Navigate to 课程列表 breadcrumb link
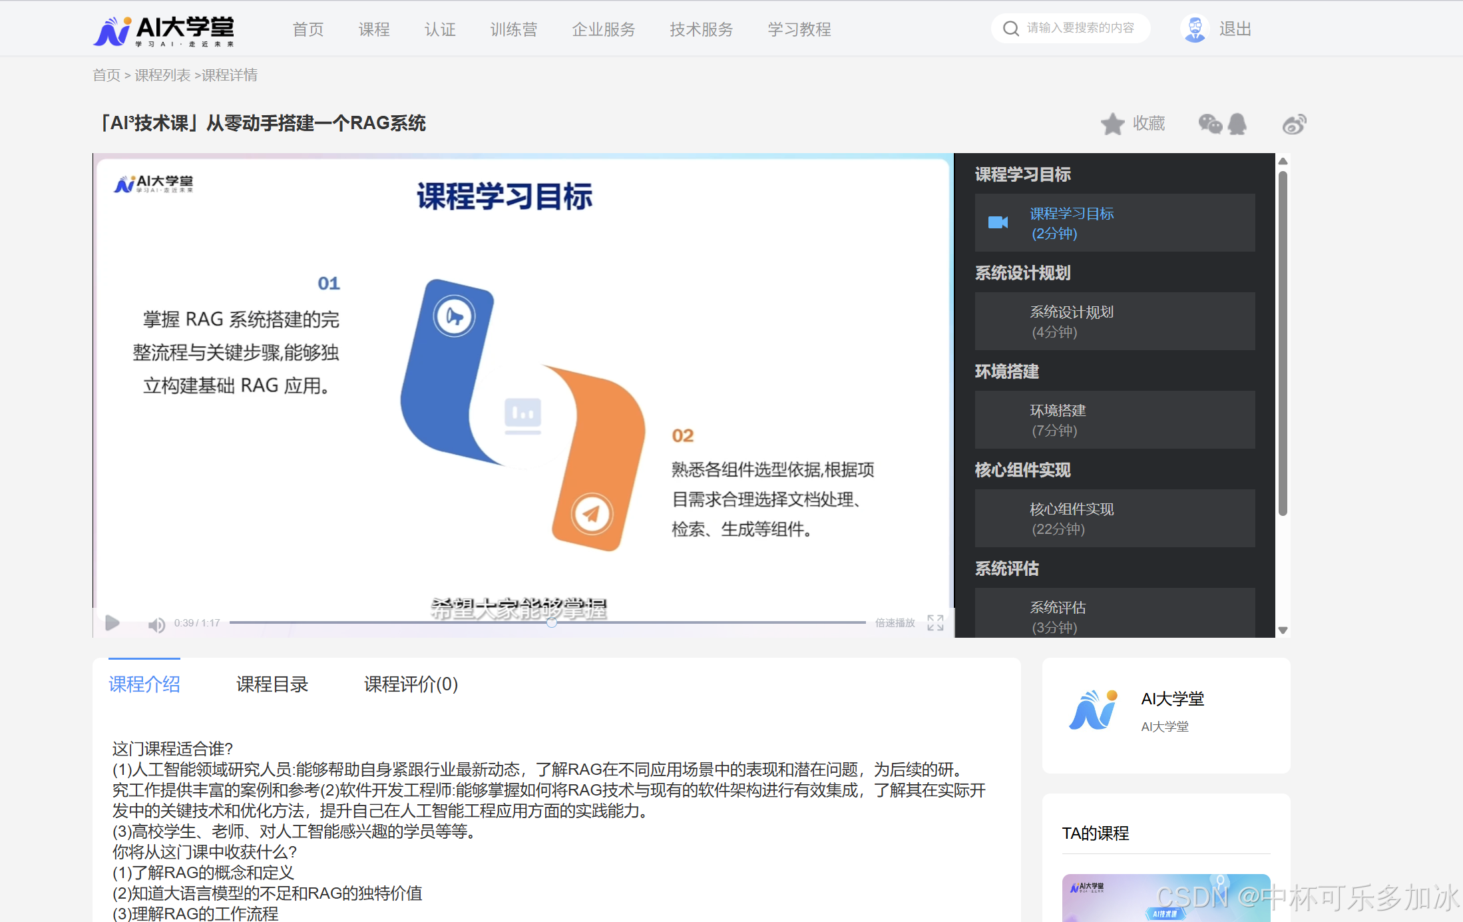The width and height of the screenshot is (1463, 922). point(163,75)
